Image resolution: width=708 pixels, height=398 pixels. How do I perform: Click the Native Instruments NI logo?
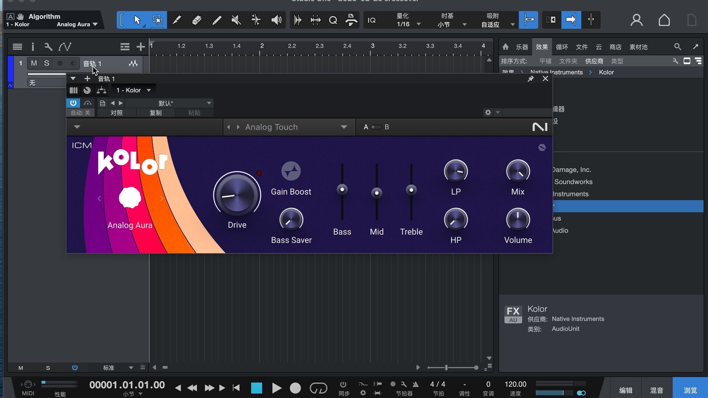[x=540, y=127]
